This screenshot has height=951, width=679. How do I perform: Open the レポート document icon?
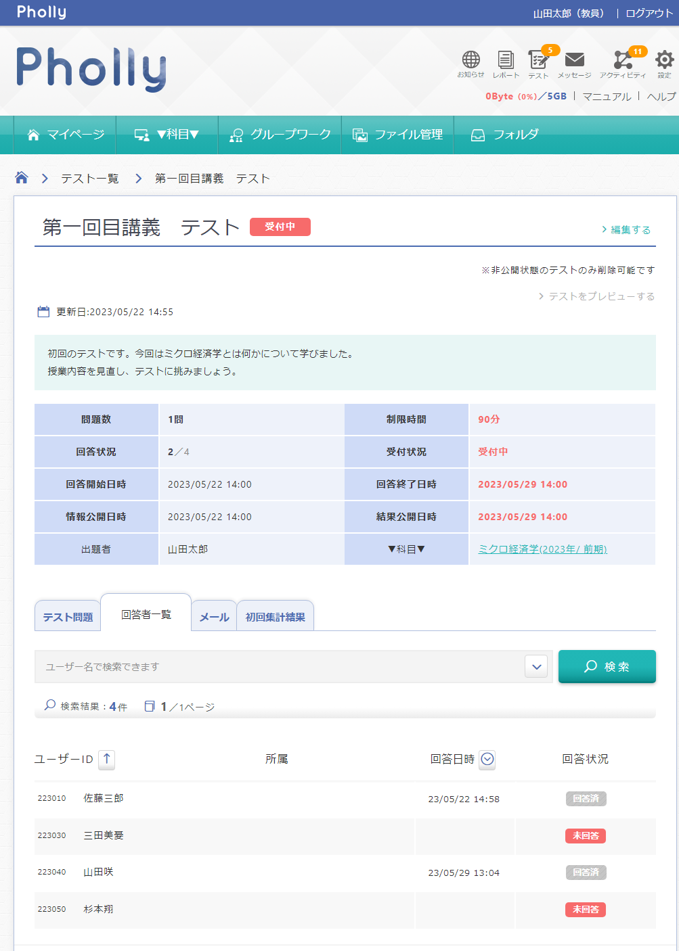coord(505,60)
